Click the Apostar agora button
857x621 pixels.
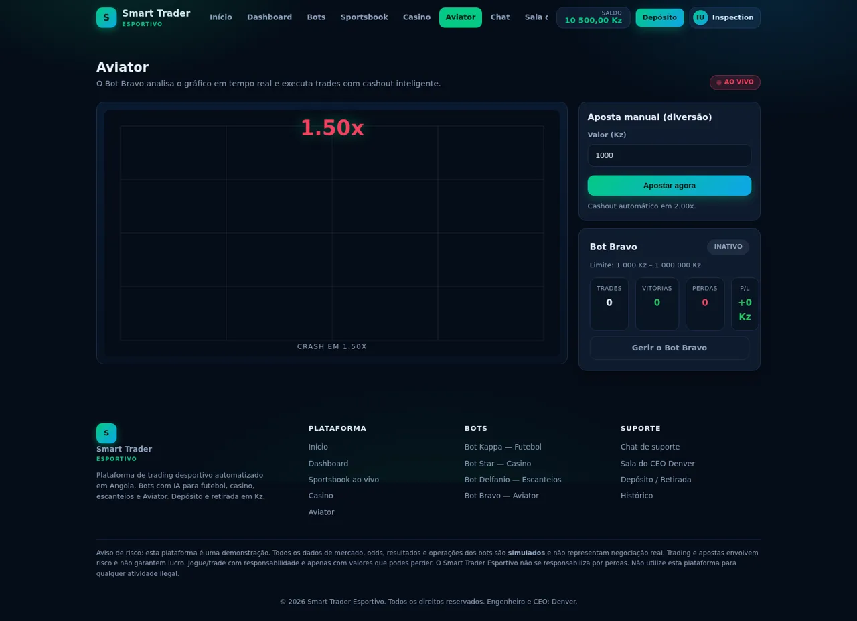click(x=670, y=186)
